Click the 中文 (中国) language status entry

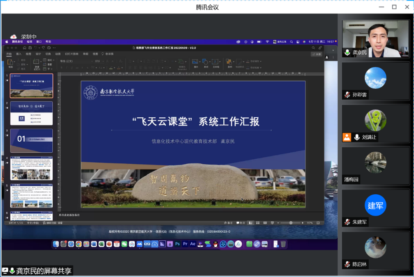[33, 223]
